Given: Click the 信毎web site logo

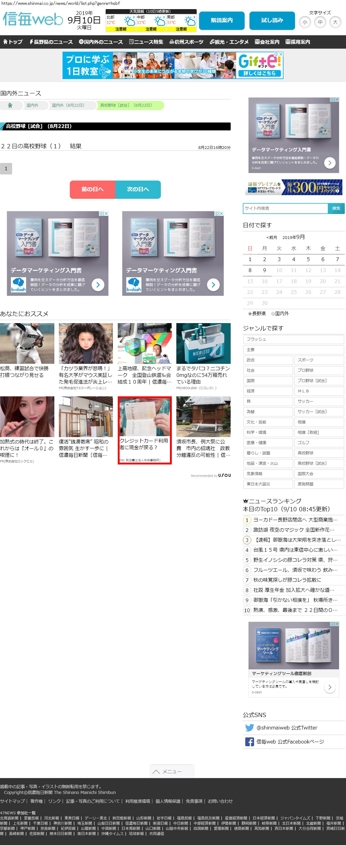Looking at the screenshot, I should click(x=33, y=19).
